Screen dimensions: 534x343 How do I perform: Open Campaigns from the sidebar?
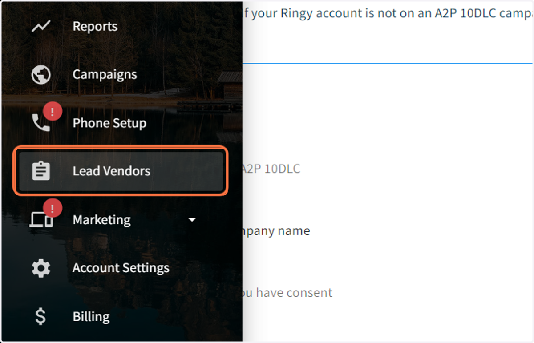[105, 75]
